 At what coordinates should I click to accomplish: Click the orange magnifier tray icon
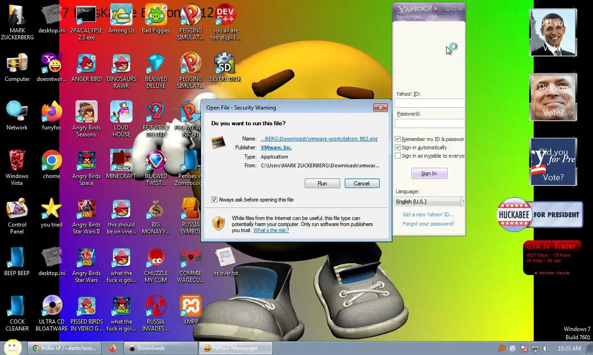[x=502, y=349]
